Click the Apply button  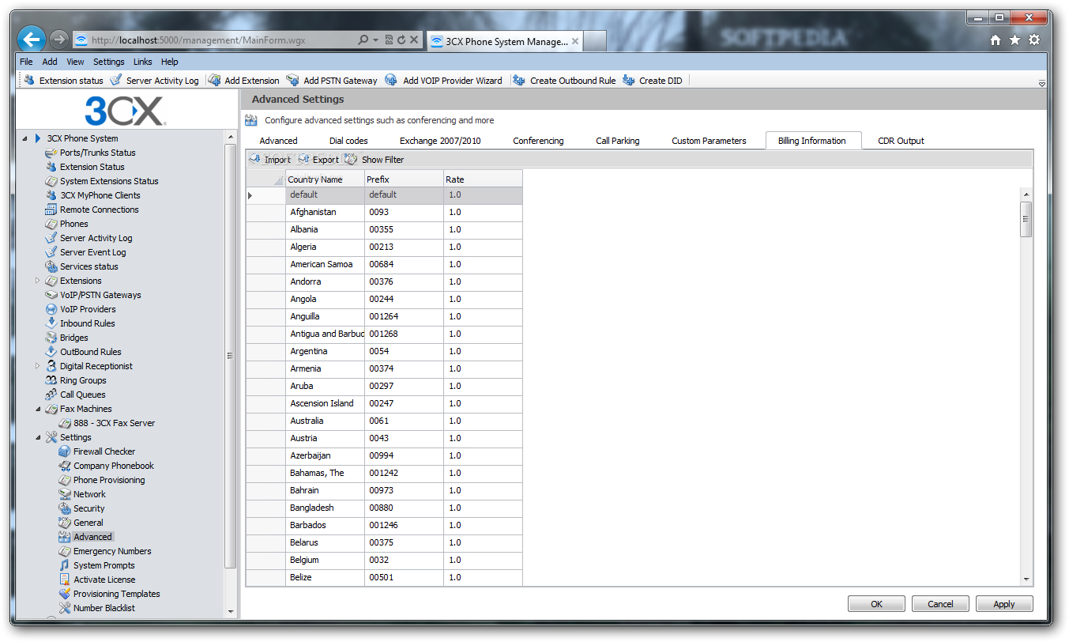click(x=1004, y=604)
